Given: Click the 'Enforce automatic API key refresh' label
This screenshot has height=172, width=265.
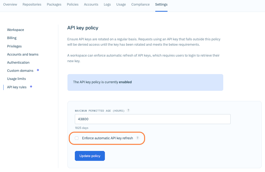Looking at the screenshot, I should 107,138.
